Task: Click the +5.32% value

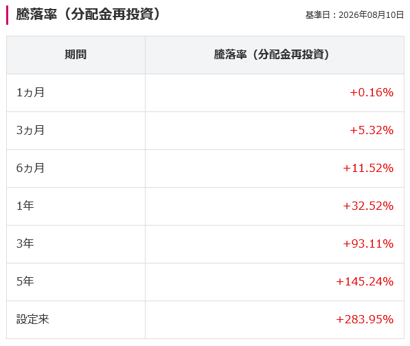Action: pyautogui.click(x=372, y=130)
